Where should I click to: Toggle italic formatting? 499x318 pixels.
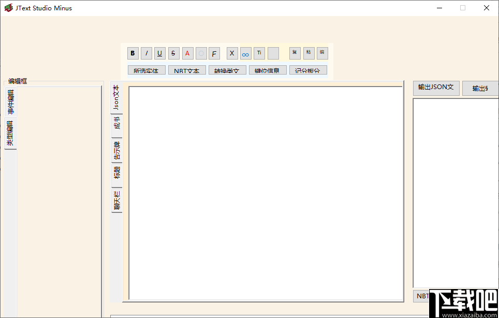tap(146, 53)
